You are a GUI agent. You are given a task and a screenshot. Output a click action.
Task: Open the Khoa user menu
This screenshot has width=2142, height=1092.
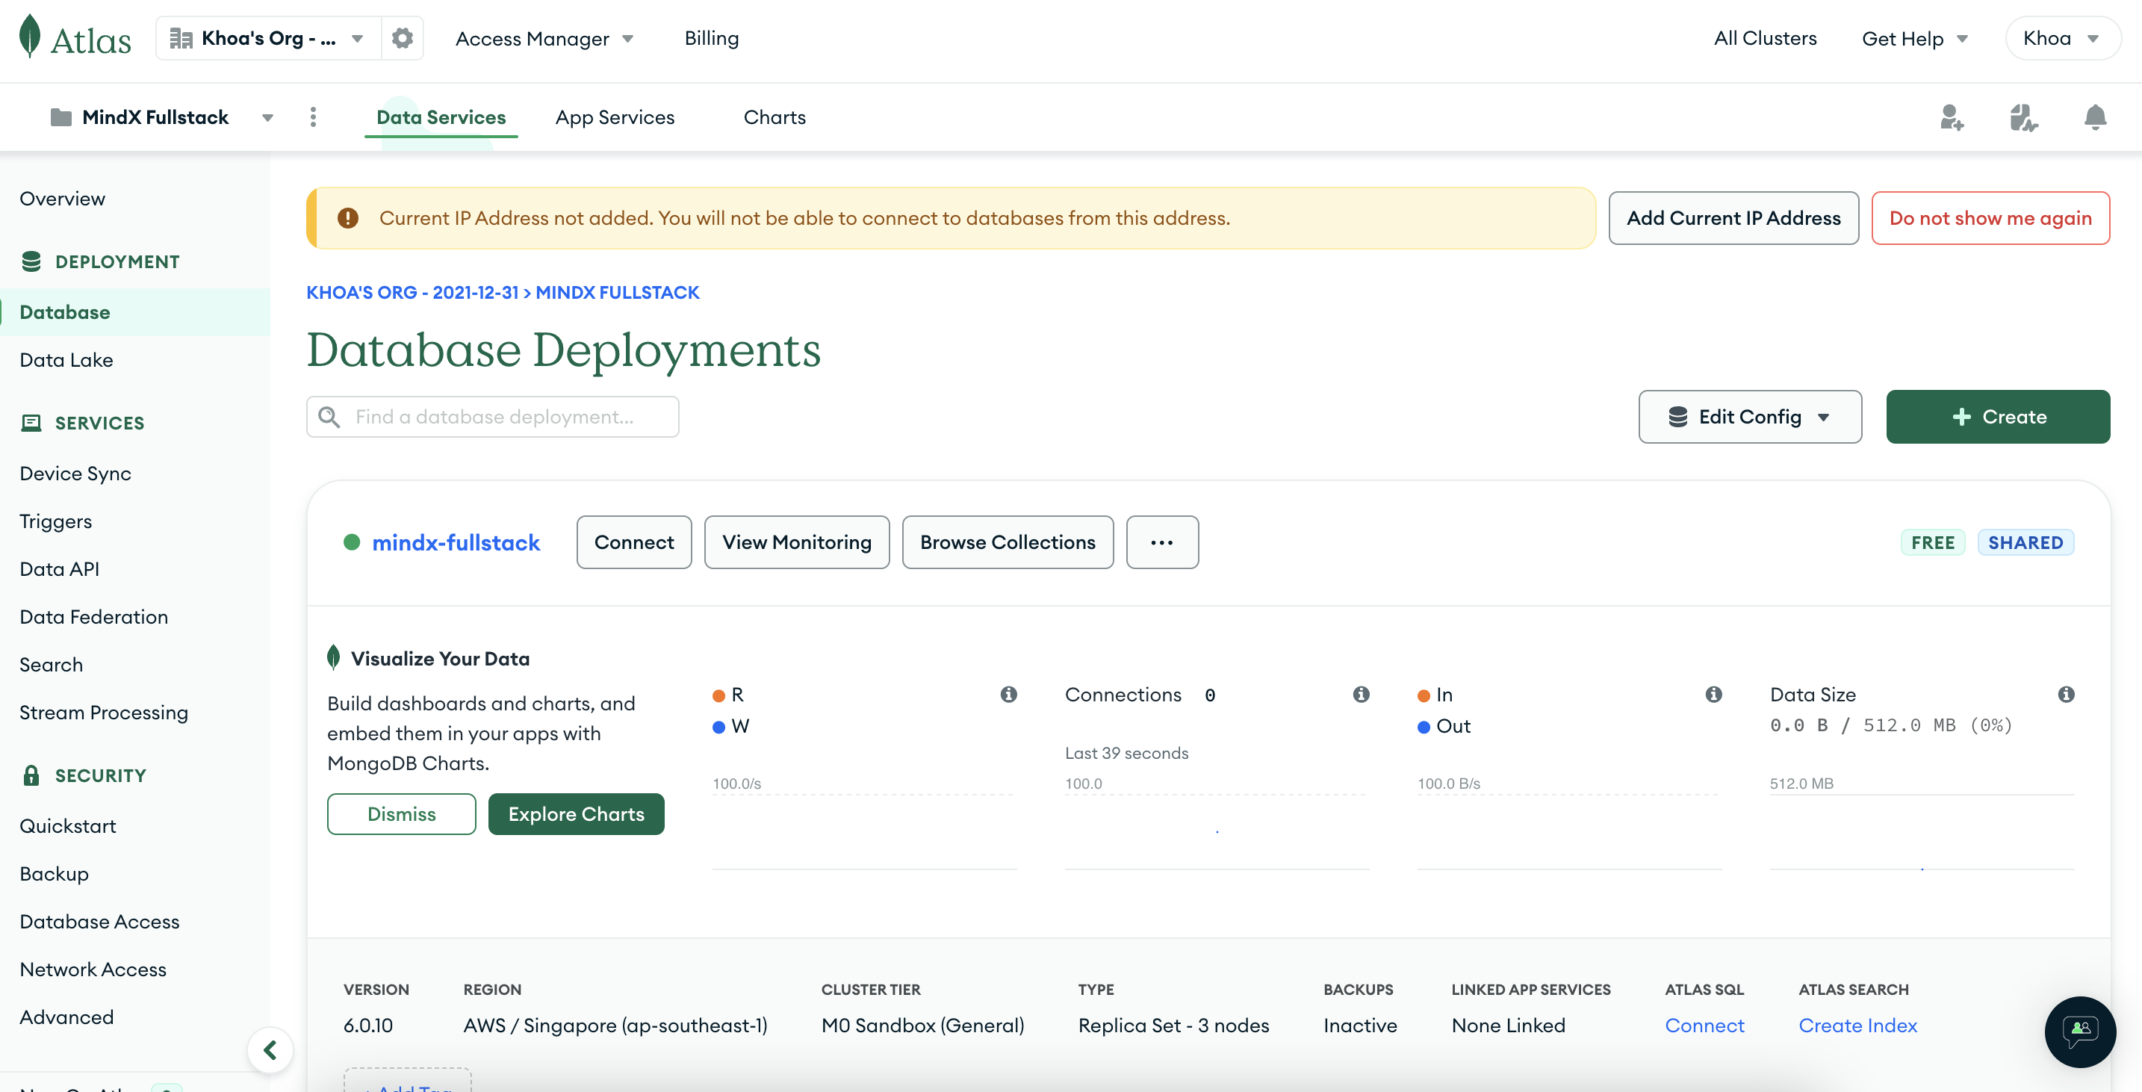pyautogui.click(x=2061, y=38)
